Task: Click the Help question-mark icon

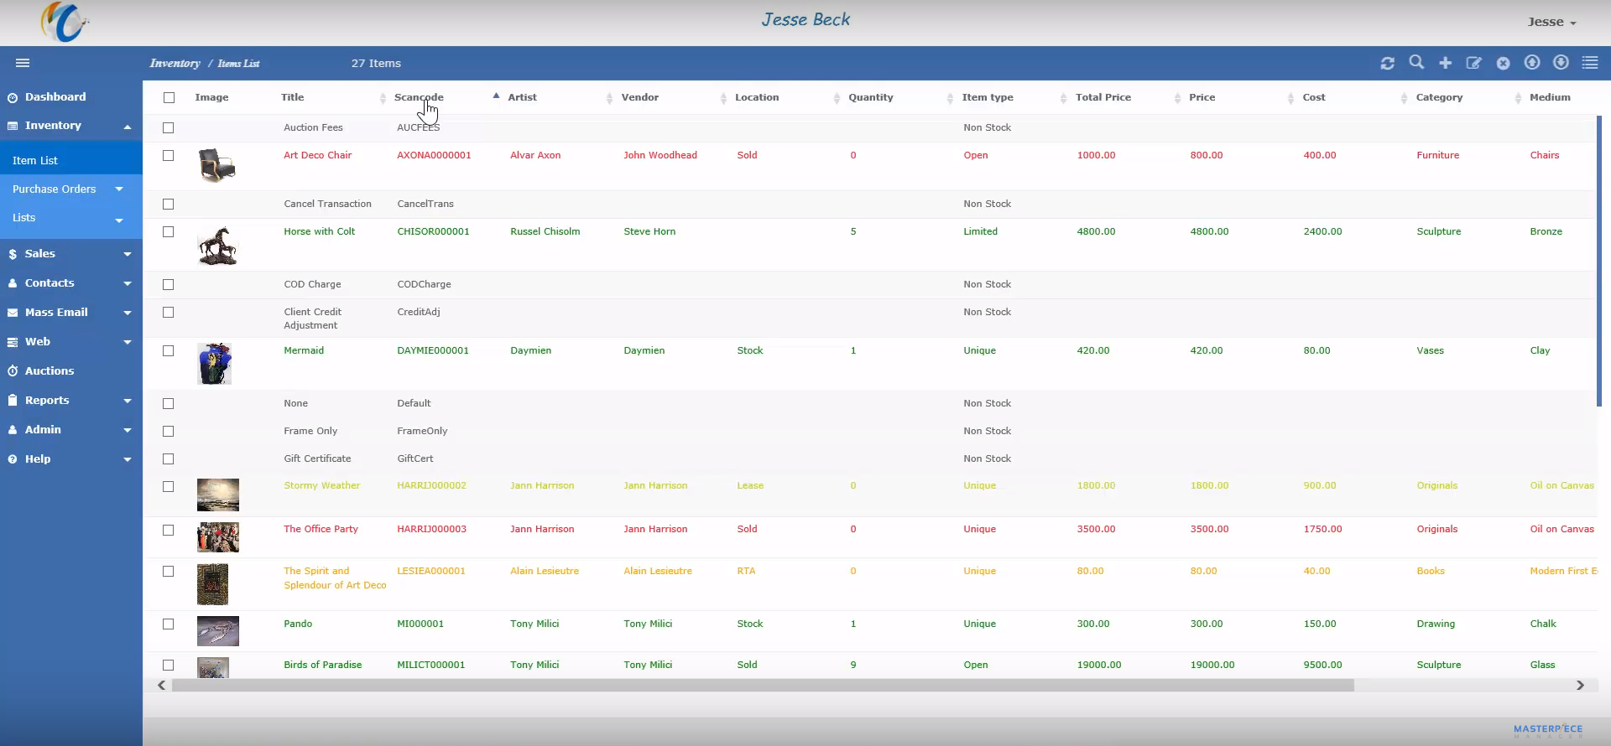Action: click(13, 459)
